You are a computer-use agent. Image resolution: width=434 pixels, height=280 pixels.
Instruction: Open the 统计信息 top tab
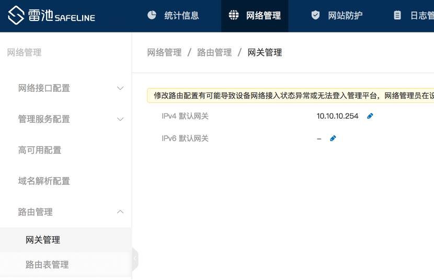coord(181,16)
